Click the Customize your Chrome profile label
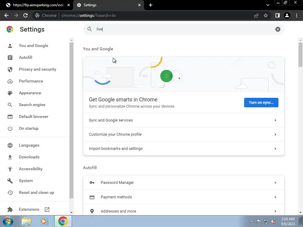 click(x=115, y=134)
